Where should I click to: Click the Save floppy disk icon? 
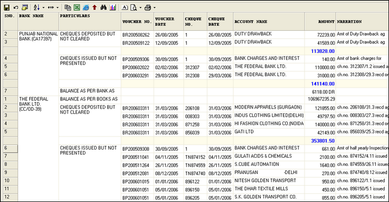coord(6,8)
